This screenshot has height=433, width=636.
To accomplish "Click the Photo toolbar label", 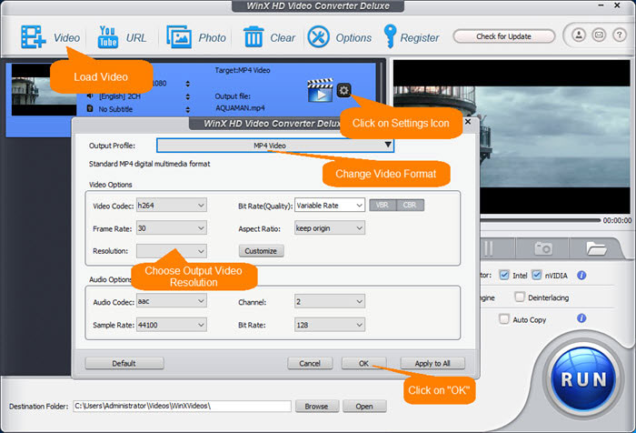I will 212,38.
